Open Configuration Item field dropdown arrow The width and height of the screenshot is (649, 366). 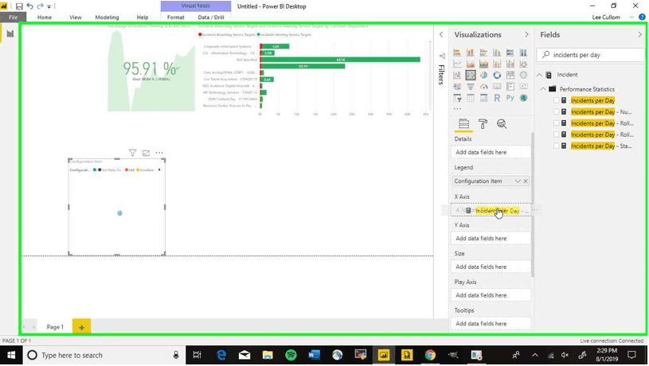tap(518, 181)
